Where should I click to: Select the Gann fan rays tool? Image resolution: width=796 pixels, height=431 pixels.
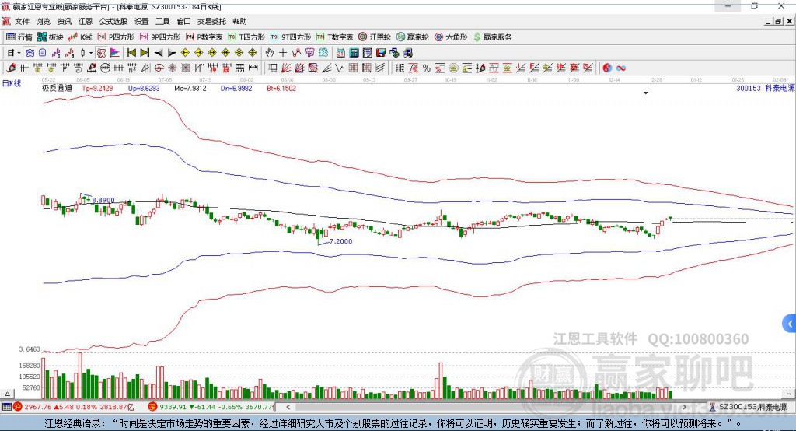pos(286,68)
